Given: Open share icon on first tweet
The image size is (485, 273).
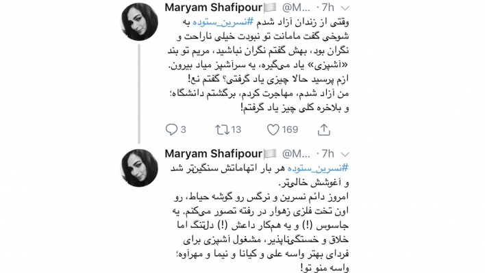Looking at the screenshot, I should 324,130.
